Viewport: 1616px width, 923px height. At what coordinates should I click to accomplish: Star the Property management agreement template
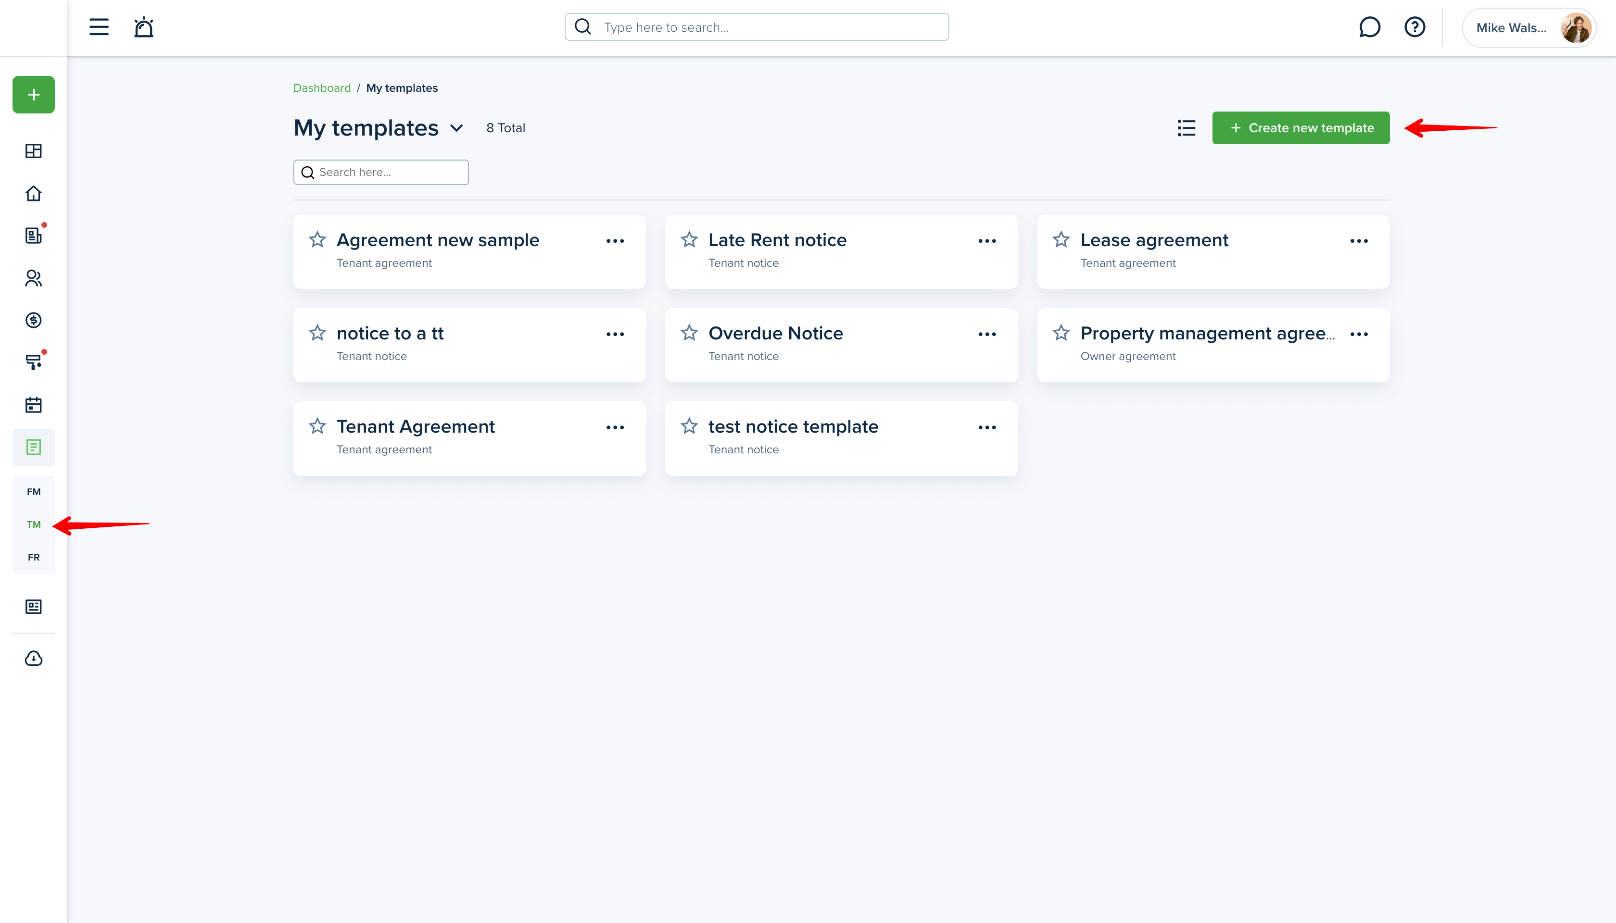pos(1061,333)
